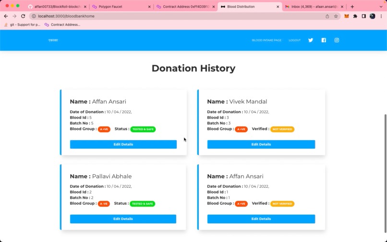Open the 'git - Support for p...' bookmark
Viewport: 387px width, 242px height.
tap(22, 24)
